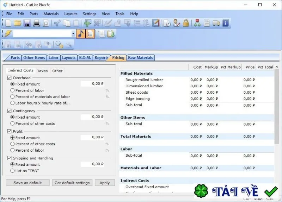282x202 pixels.
Task: Open the File menu
Action: point(9,14)
